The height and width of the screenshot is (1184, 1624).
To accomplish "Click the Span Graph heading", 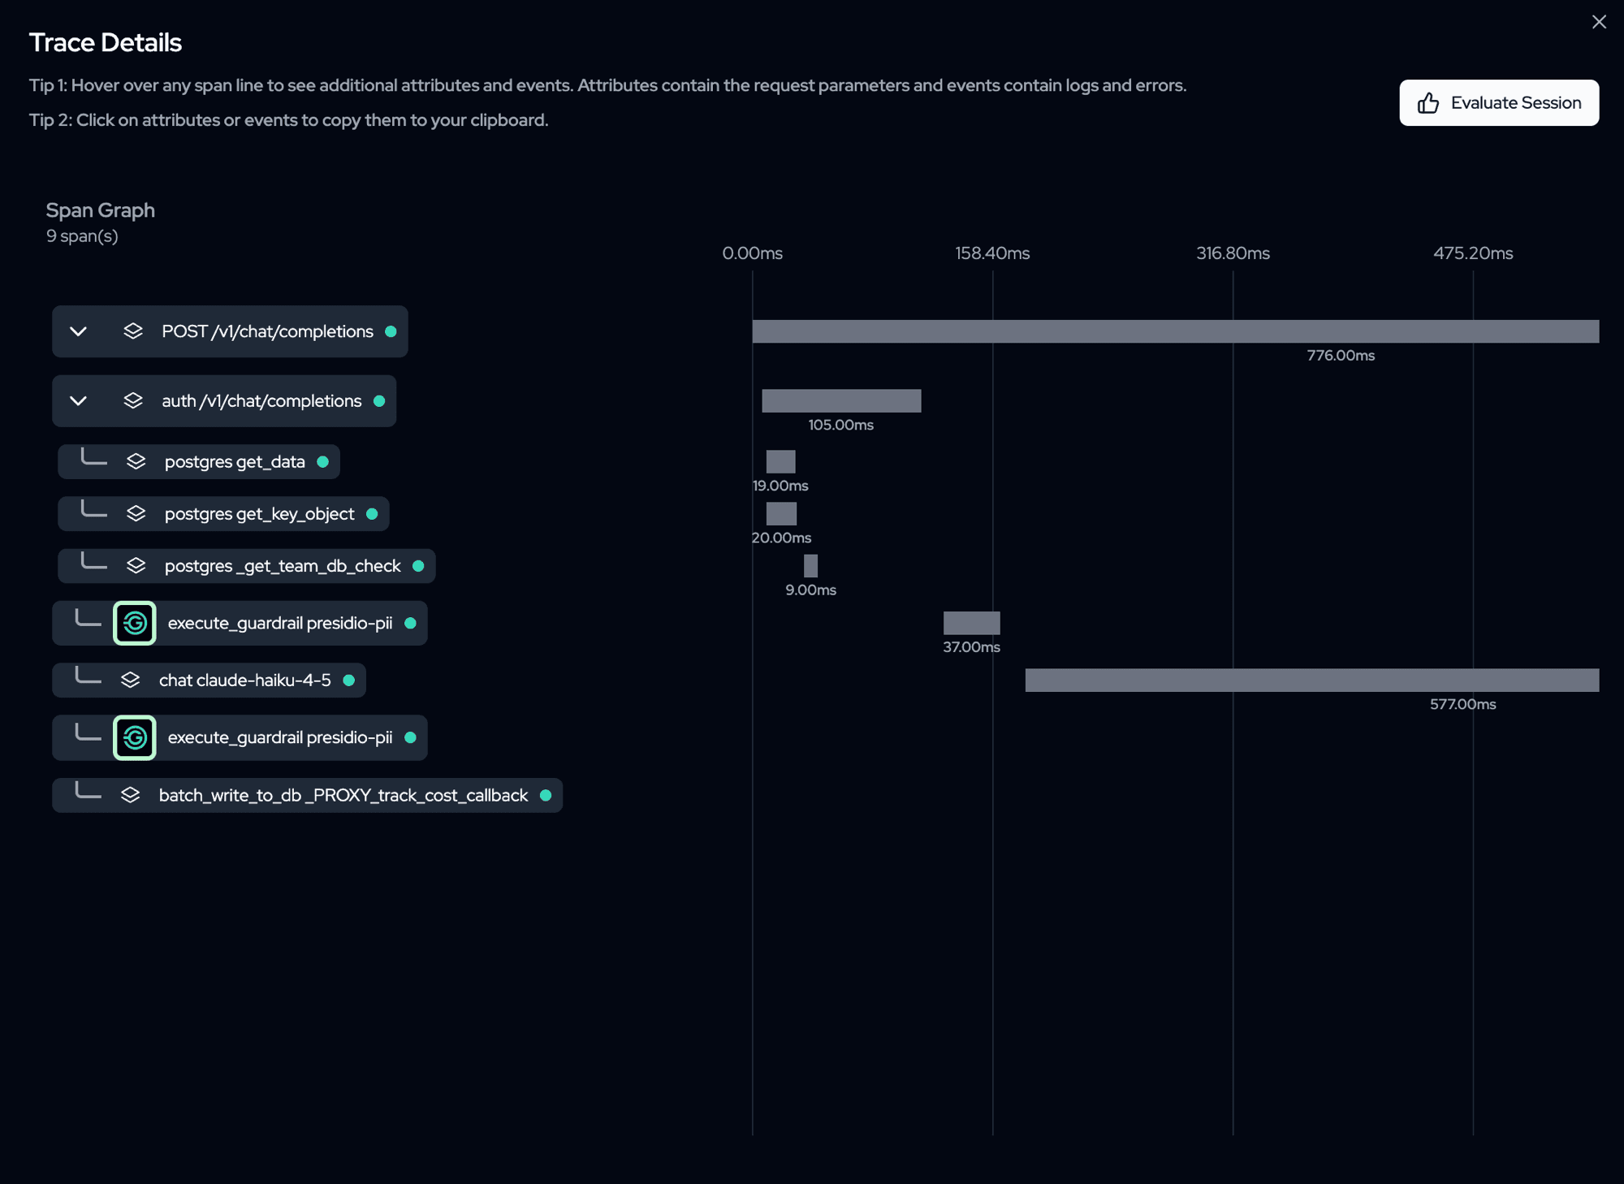I will pos(100,210).
